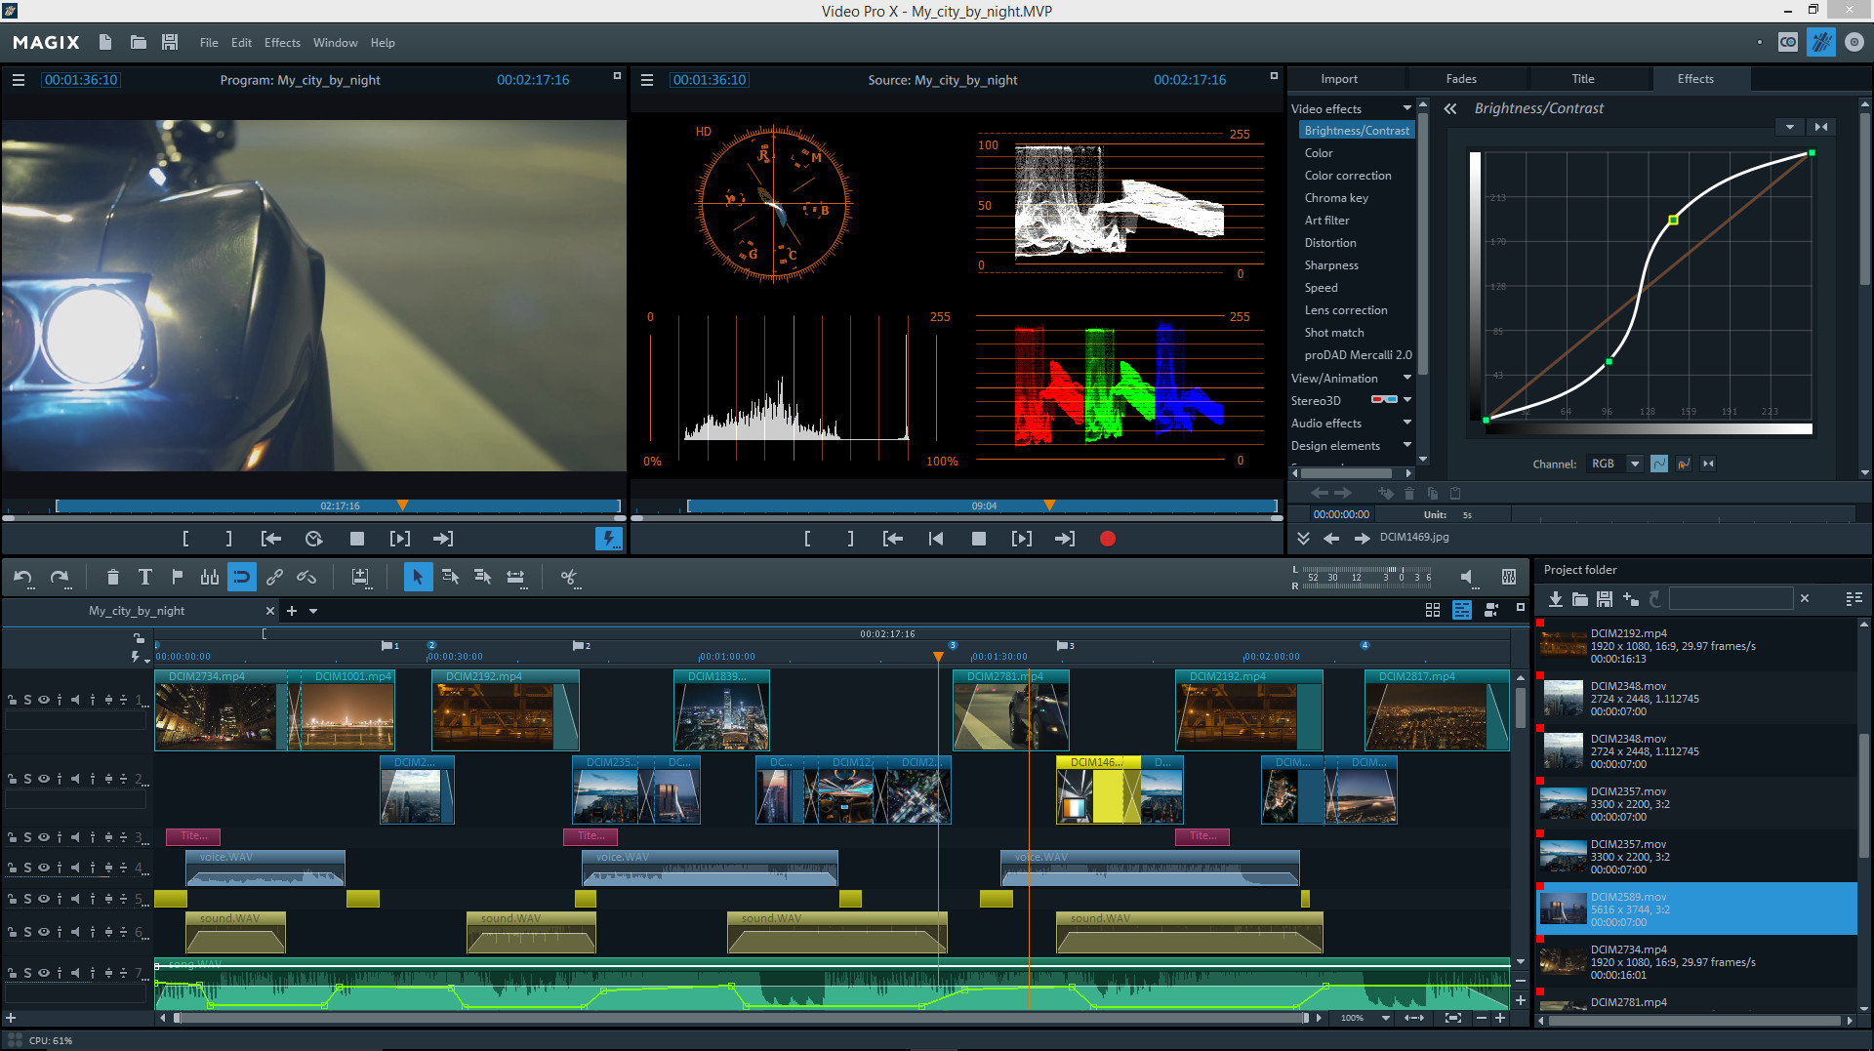Viewport: 1874px width, 1051px height.
Task: Select the DCIM2589.mov thumbnail in Project folder
Action: coord(1563,908)
